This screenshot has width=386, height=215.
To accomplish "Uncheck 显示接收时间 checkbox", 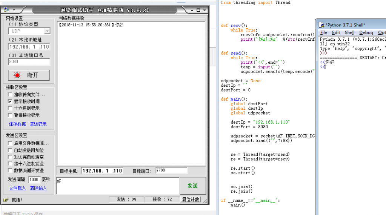I will tap(10, 101).
